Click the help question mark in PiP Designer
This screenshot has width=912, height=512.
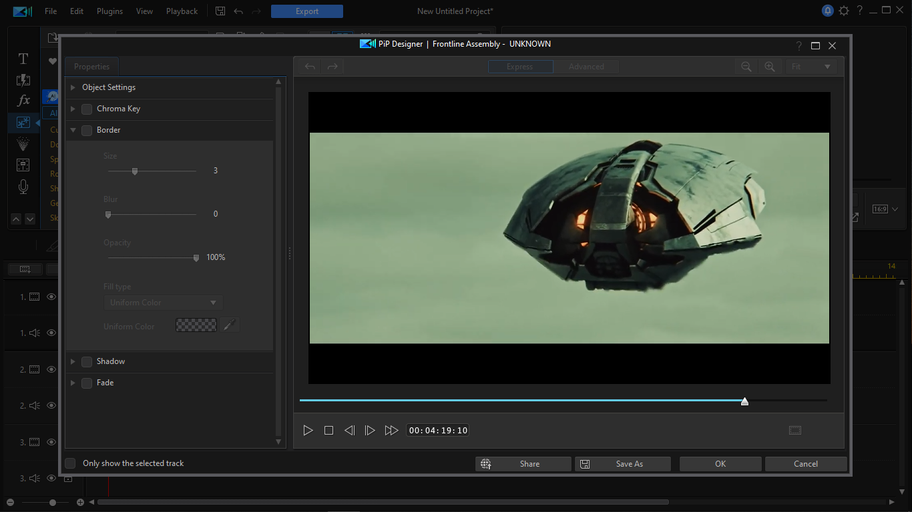799,46
